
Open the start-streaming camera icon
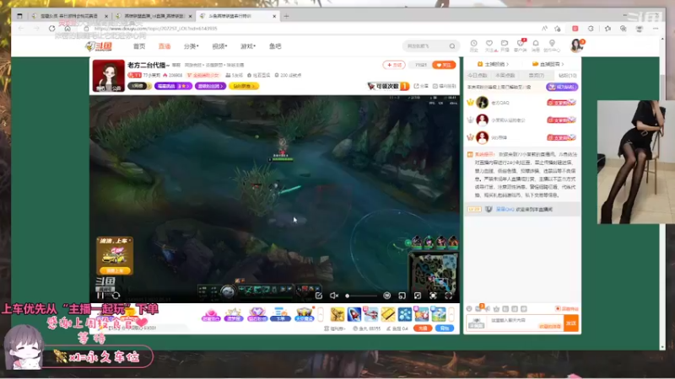click(x=505, y=45)
